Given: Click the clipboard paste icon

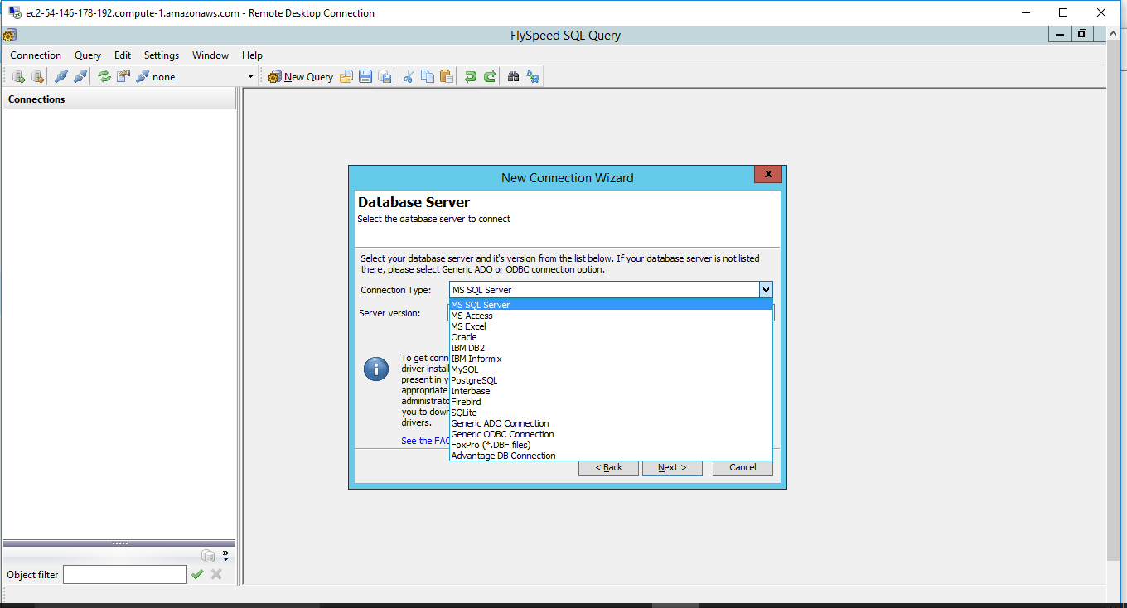Looking at the screenshot, I should tap(447, 77).
